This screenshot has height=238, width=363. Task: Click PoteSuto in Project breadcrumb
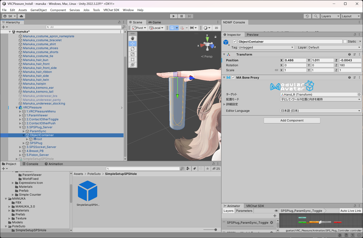94,174
